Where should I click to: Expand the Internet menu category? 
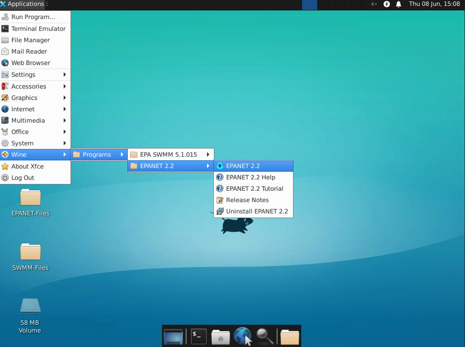tap(35, 109)
